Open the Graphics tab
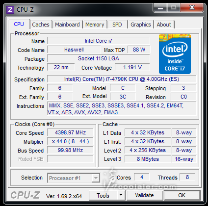This screenshot has height=206, width=208. pyautogui.click(x=141, y=25)
